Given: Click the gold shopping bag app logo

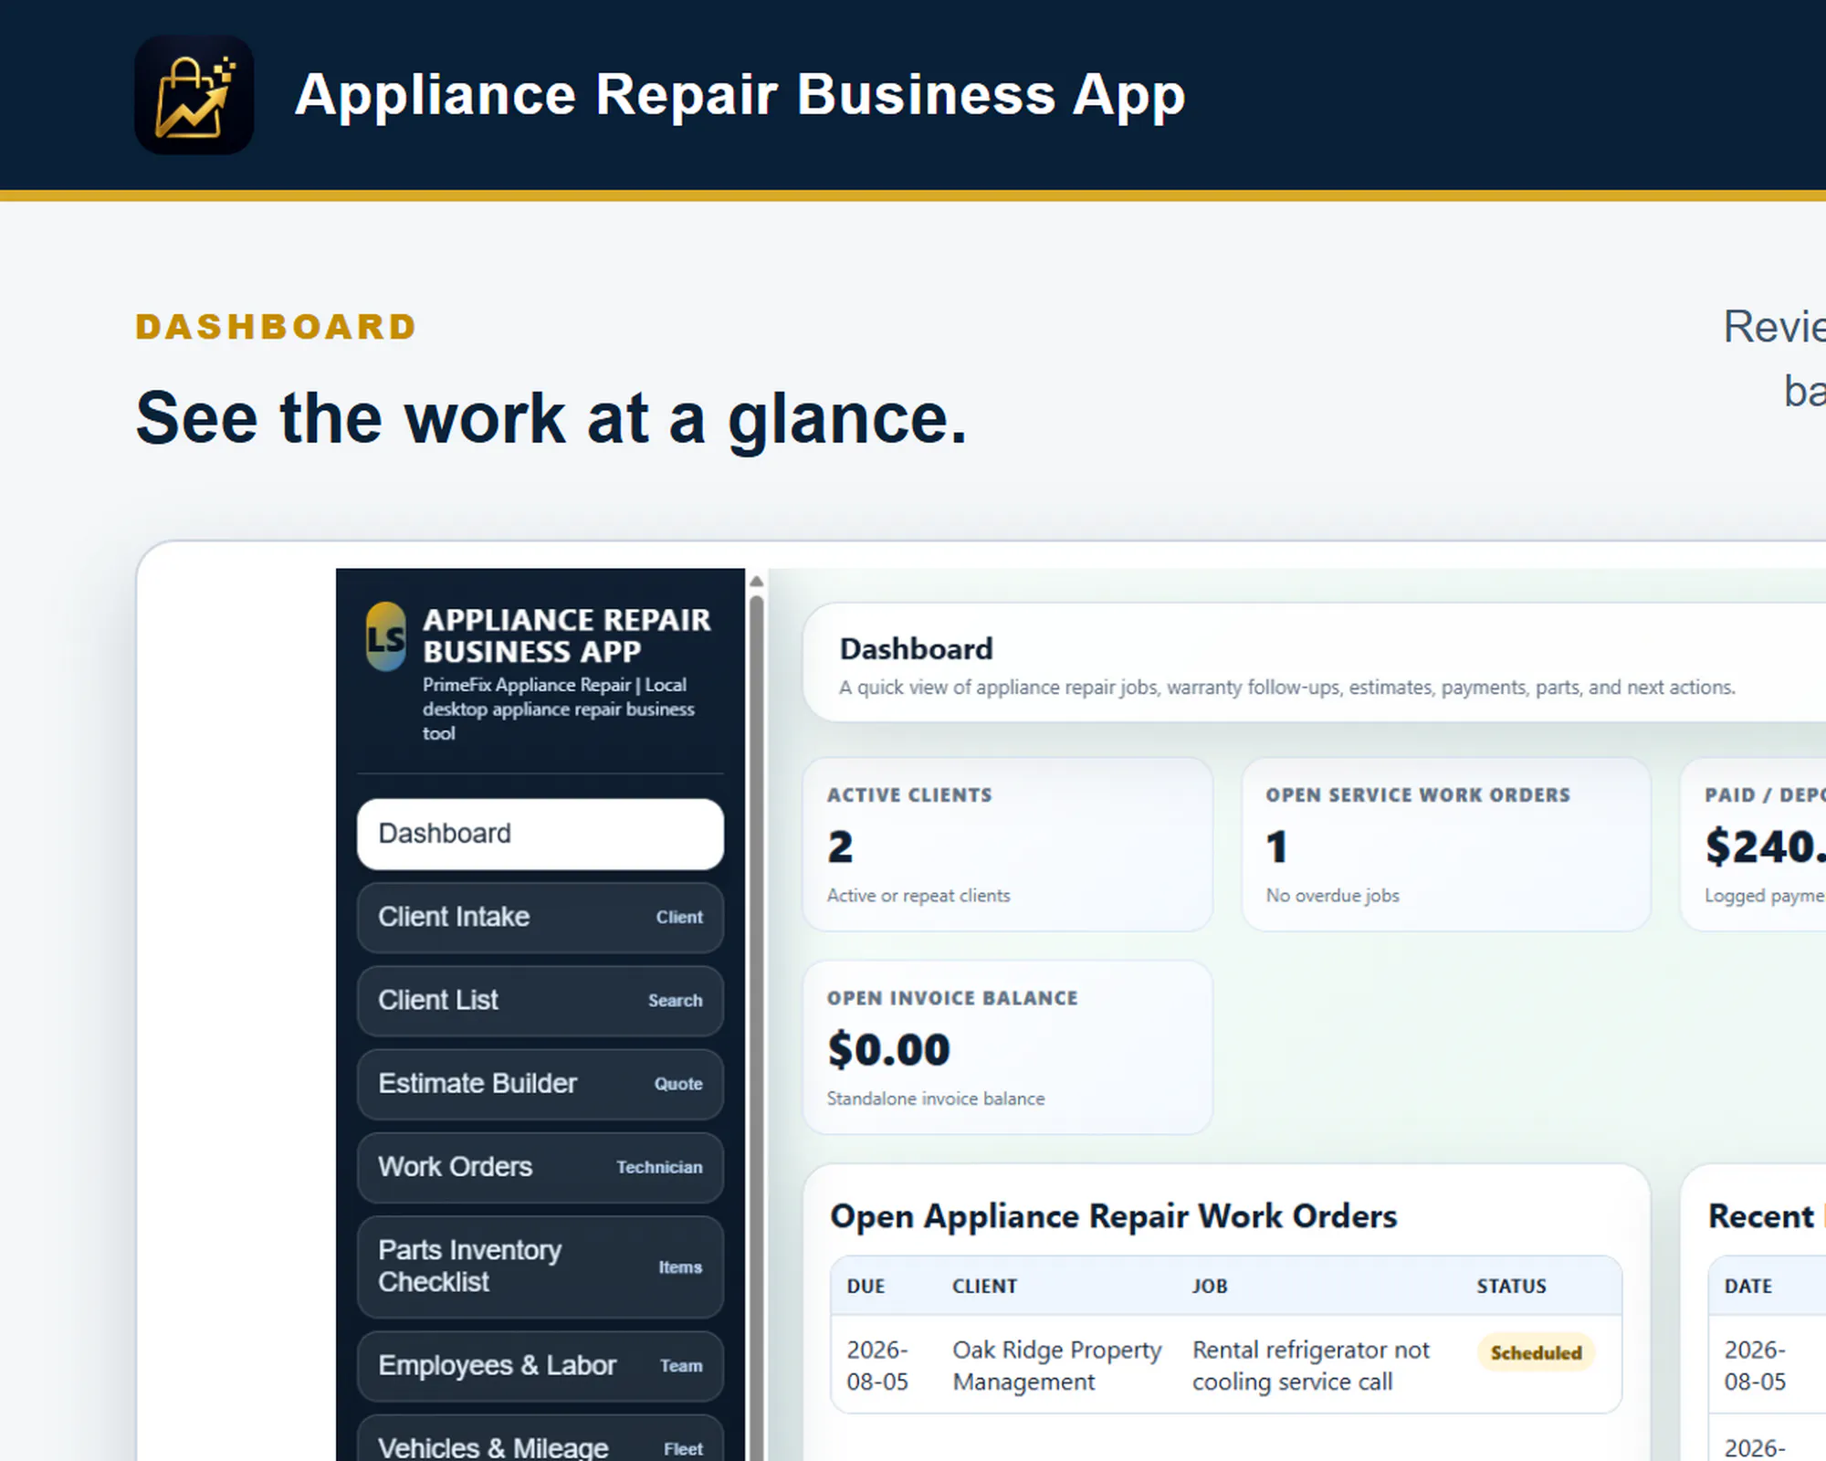Looking at the screenshot, I should tap(194, 95).
